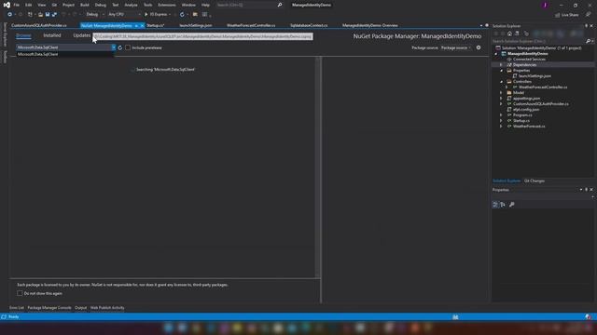Switch to launchSettings.json tab

pos(196,25)
